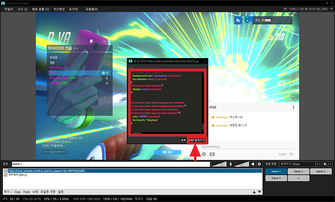Viewport: 335px width, 202px height.
Task: Click XSplit icon in CSS dialog title
Action: pyautogui.click(x=130, y=61)
